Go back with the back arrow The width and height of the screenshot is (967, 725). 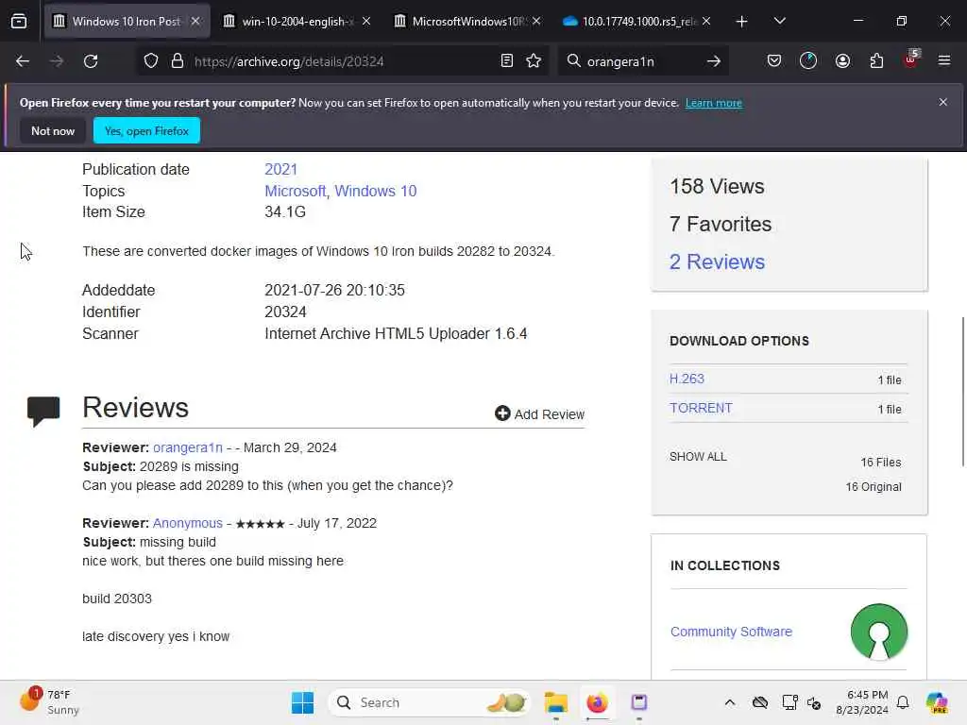(x=23, y=61)
